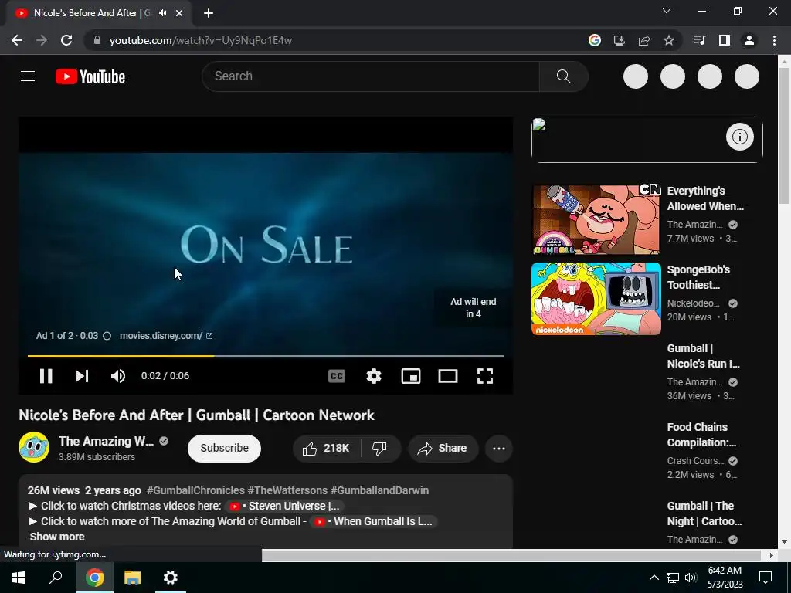Open the SpongeBob's Toothiest thumbnail

(596, 299)
